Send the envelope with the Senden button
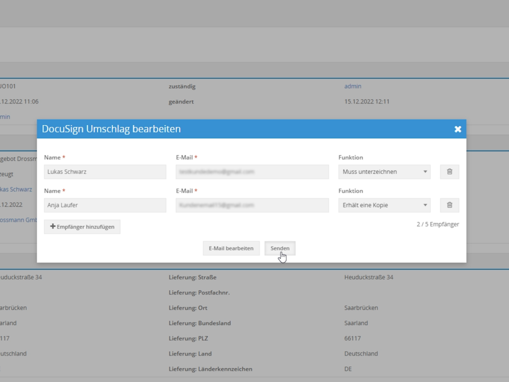This screenshot has height=382, width=509. coord(280,248)
